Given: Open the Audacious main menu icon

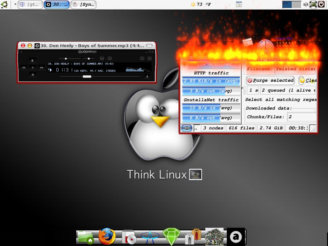Looking at the screenshot, I should 21,52.
